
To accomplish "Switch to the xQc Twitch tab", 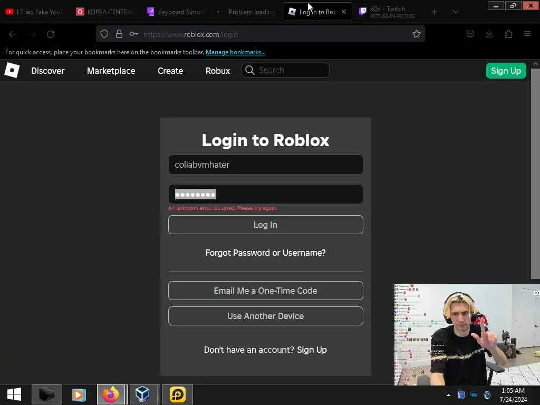I will (388, 12).
